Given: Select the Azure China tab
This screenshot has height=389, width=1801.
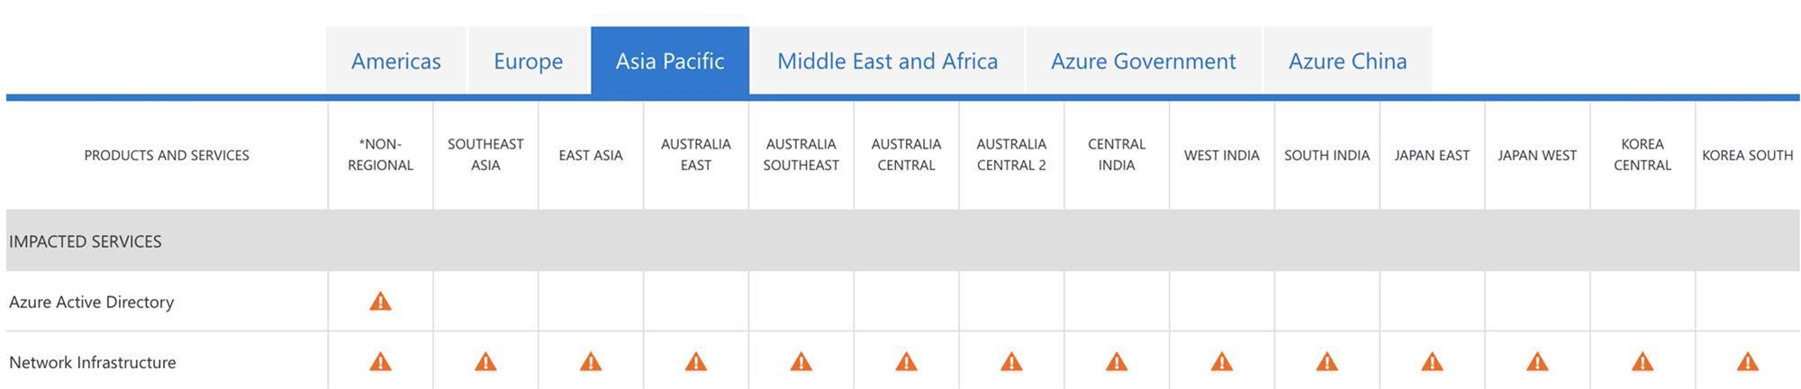Looking at the screenshot, I should 1347,60.
